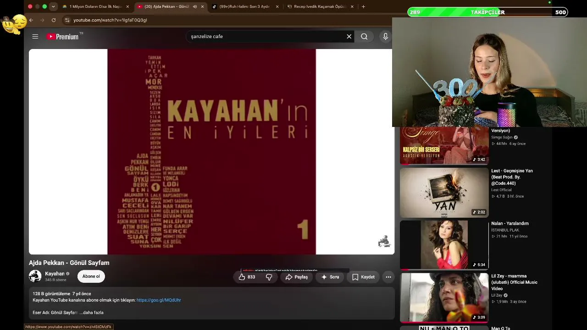The image size is (587, 330).
Task: Click the 345 B abone subscriber count
Action: [55, 280]
